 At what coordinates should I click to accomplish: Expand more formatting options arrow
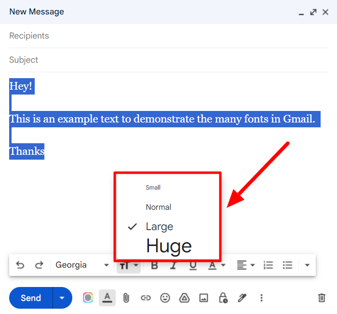click(x=307, y=265)
